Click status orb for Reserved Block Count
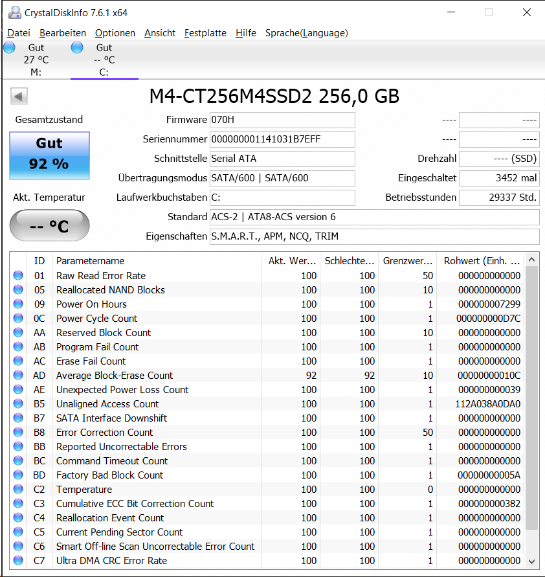545x577 pixels. pyautogui.click(x=18, y=332)
